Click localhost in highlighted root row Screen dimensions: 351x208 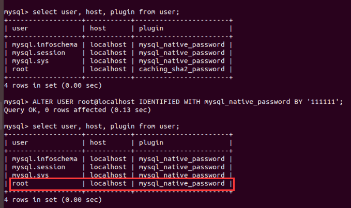pos(108,183)
